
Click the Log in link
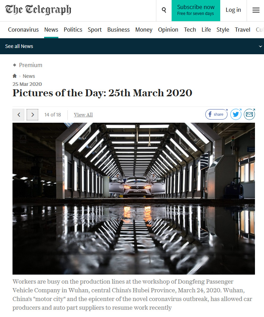(x=233, y=10)
